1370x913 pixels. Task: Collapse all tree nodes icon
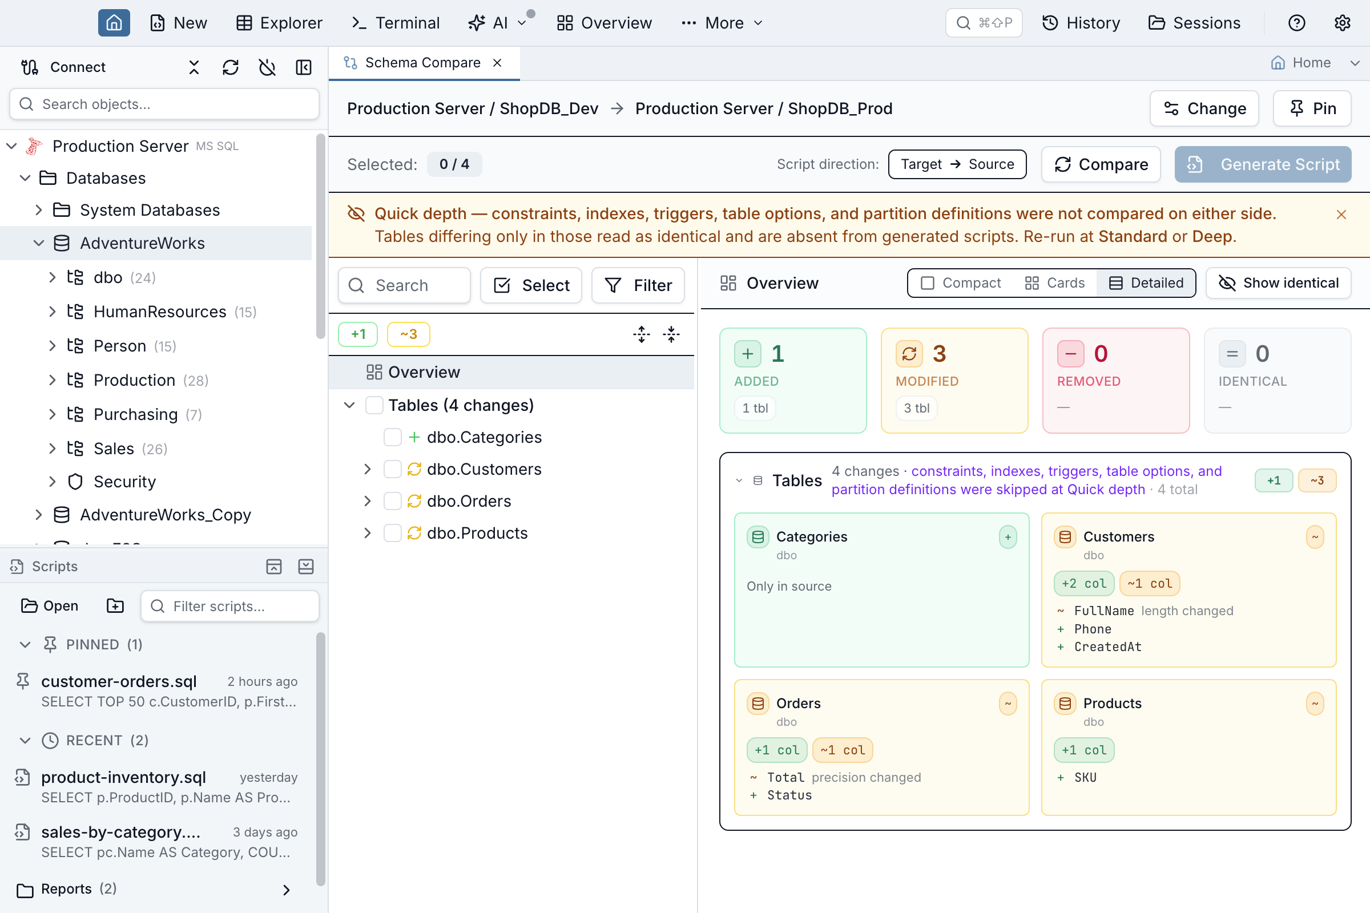pyautogui.click(x=671, y=334)
